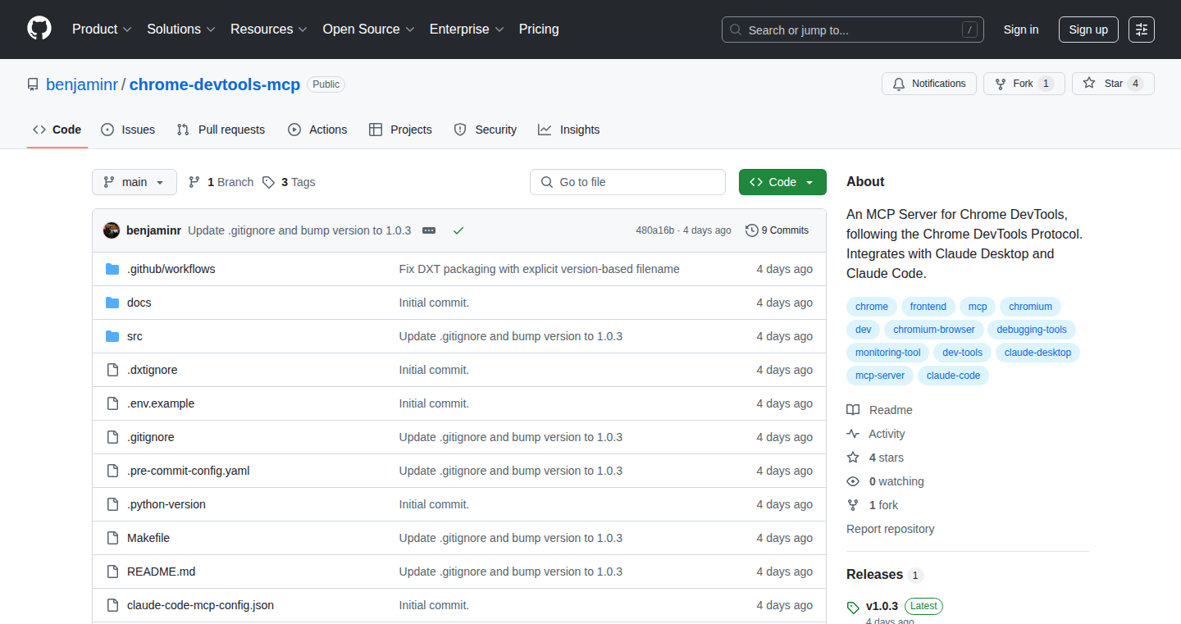The image size is (1181, 624).
Task: Click the Sign up button
Action: click(x=1088, y=30)
